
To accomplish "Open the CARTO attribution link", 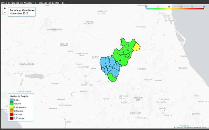I will click(x=206, y=128).
